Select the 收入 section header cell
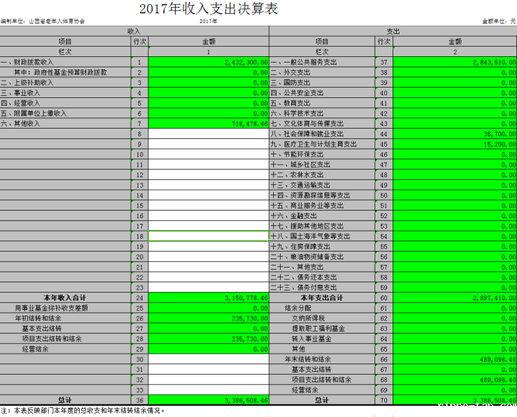Image resolution: width=517 pixels, height=417 pixels. (134, 32)
